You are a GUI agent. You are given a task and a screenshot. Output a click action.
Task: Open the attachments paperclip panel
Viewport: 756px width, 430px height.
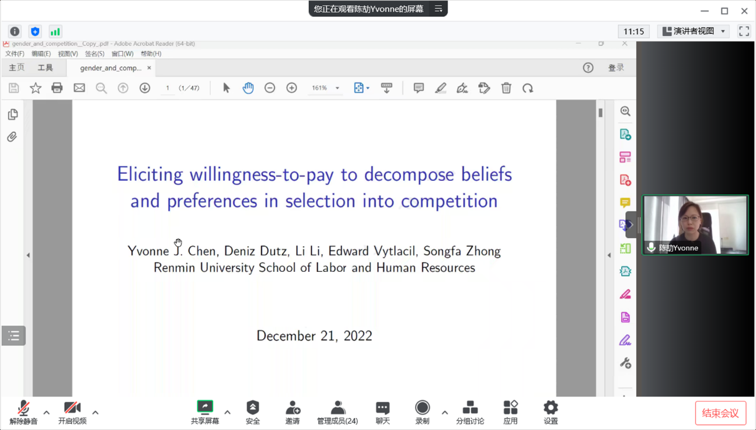[12, 137]
